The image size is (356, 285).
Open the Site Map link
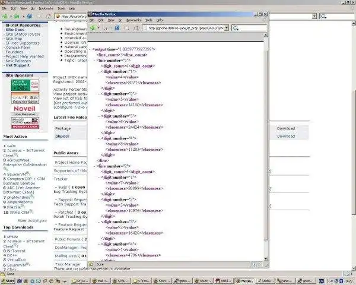coord(14,39)
